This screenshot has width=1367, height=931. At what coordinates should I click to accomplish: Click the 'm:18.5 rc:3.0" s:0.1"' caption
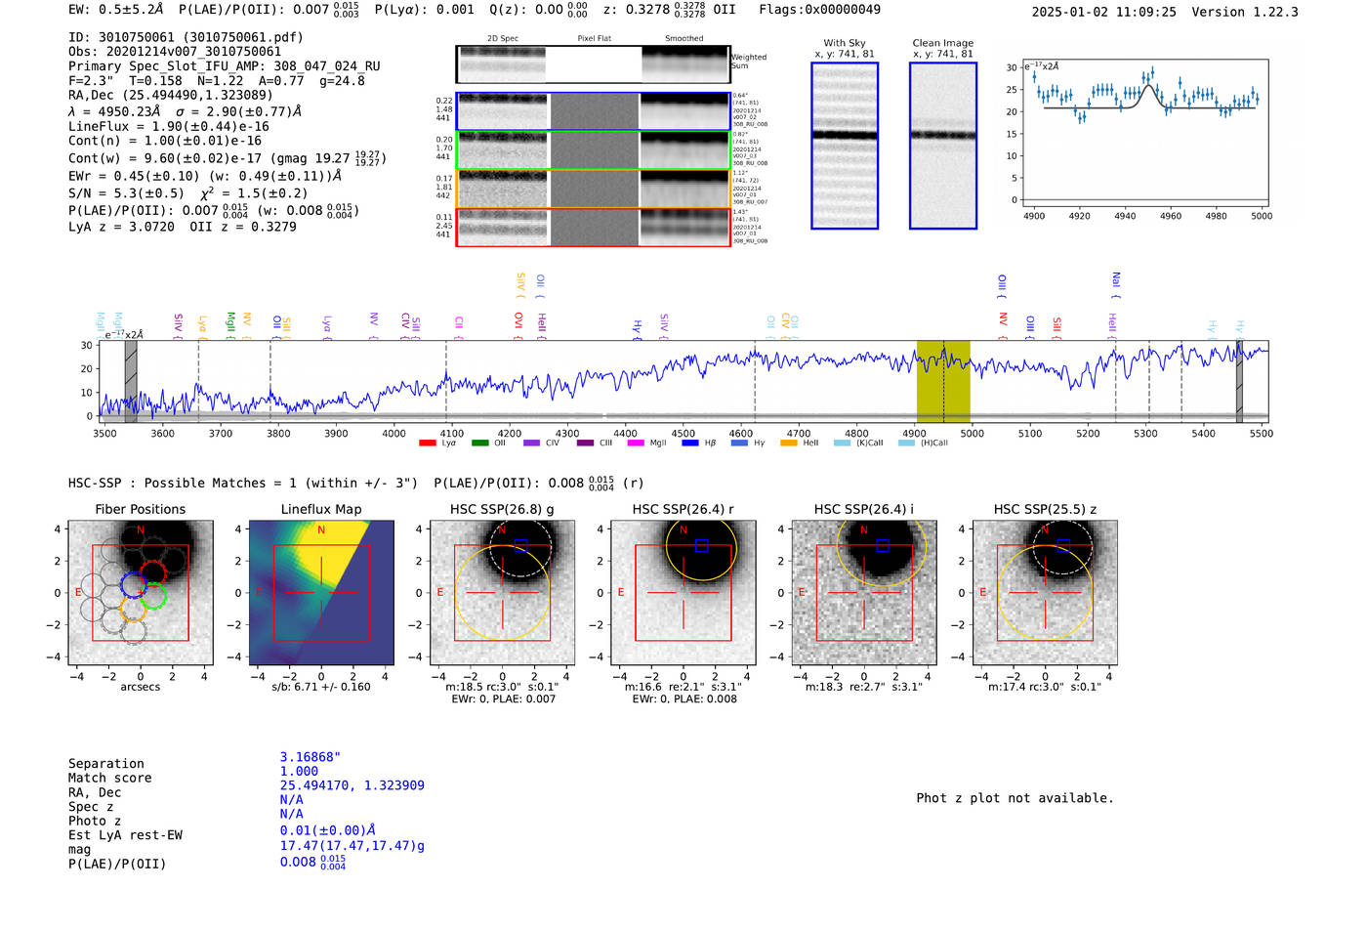(x=502, y=687)
